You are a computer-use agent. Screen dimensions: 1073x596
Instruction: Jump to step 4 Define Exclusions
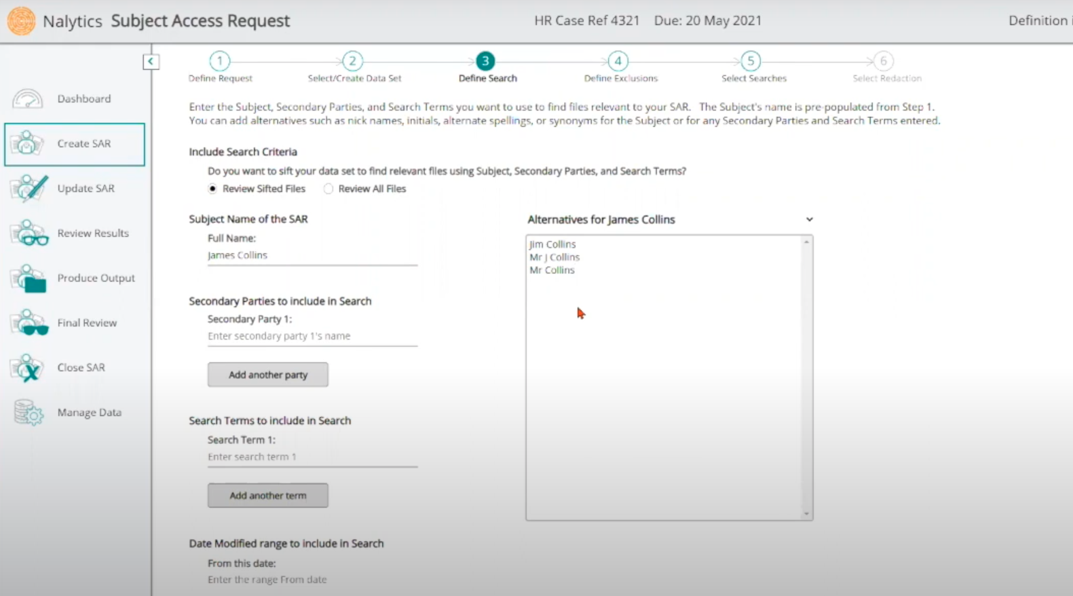[x=618, y=61]
